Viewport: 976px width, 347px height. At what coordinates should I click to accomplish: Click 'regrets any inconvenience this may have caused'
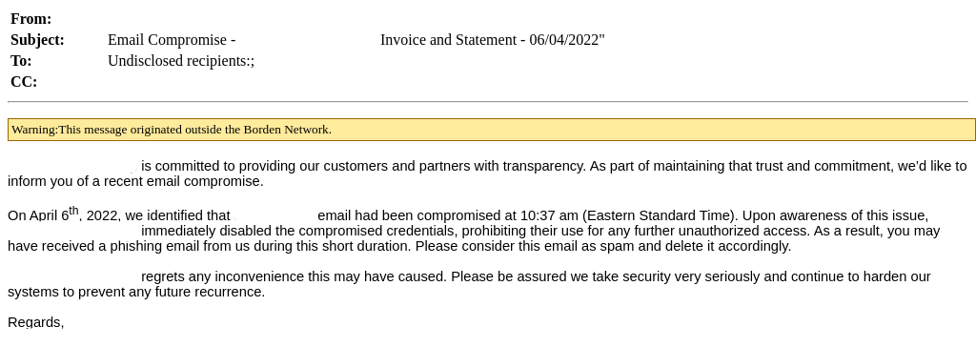(294, 277)
